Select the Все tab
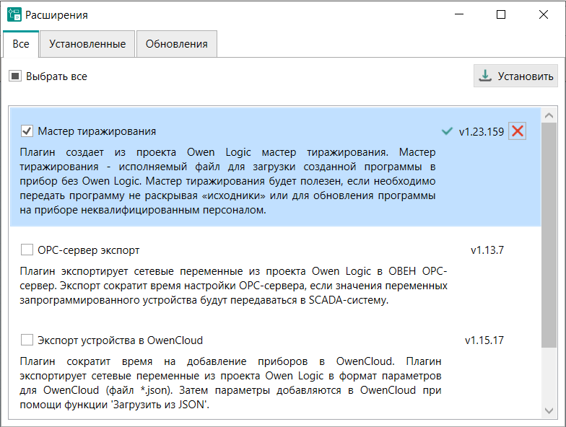Viewport: 566px width, 427px height. [x=21, y=44]
